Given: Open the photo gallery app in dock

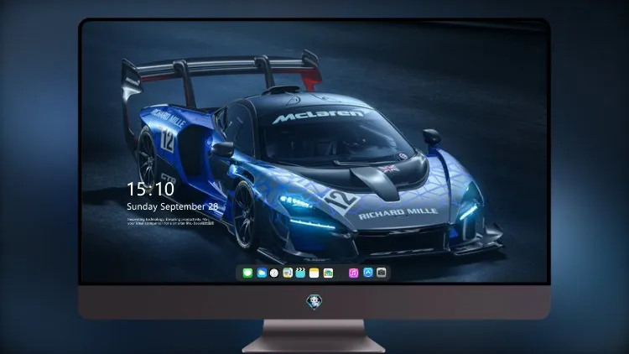Looking at the screenshot, I should 328,273.
